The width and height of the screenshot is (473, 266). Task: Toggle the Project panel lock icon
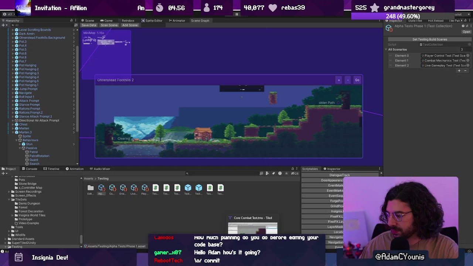pos(293,169)
